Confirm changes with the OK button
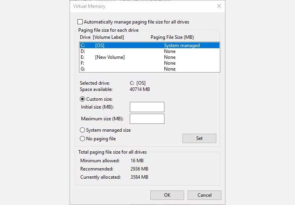This screenshot has width=295, height=205. pyautogui.click(x=167, y=195)
